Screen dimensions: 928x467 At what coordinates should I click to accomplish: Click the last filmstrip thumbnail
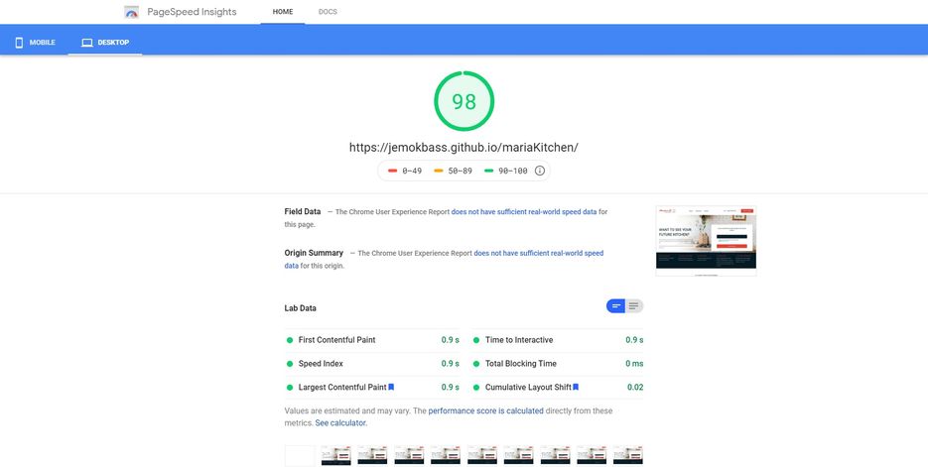click(x=628, y=456)
